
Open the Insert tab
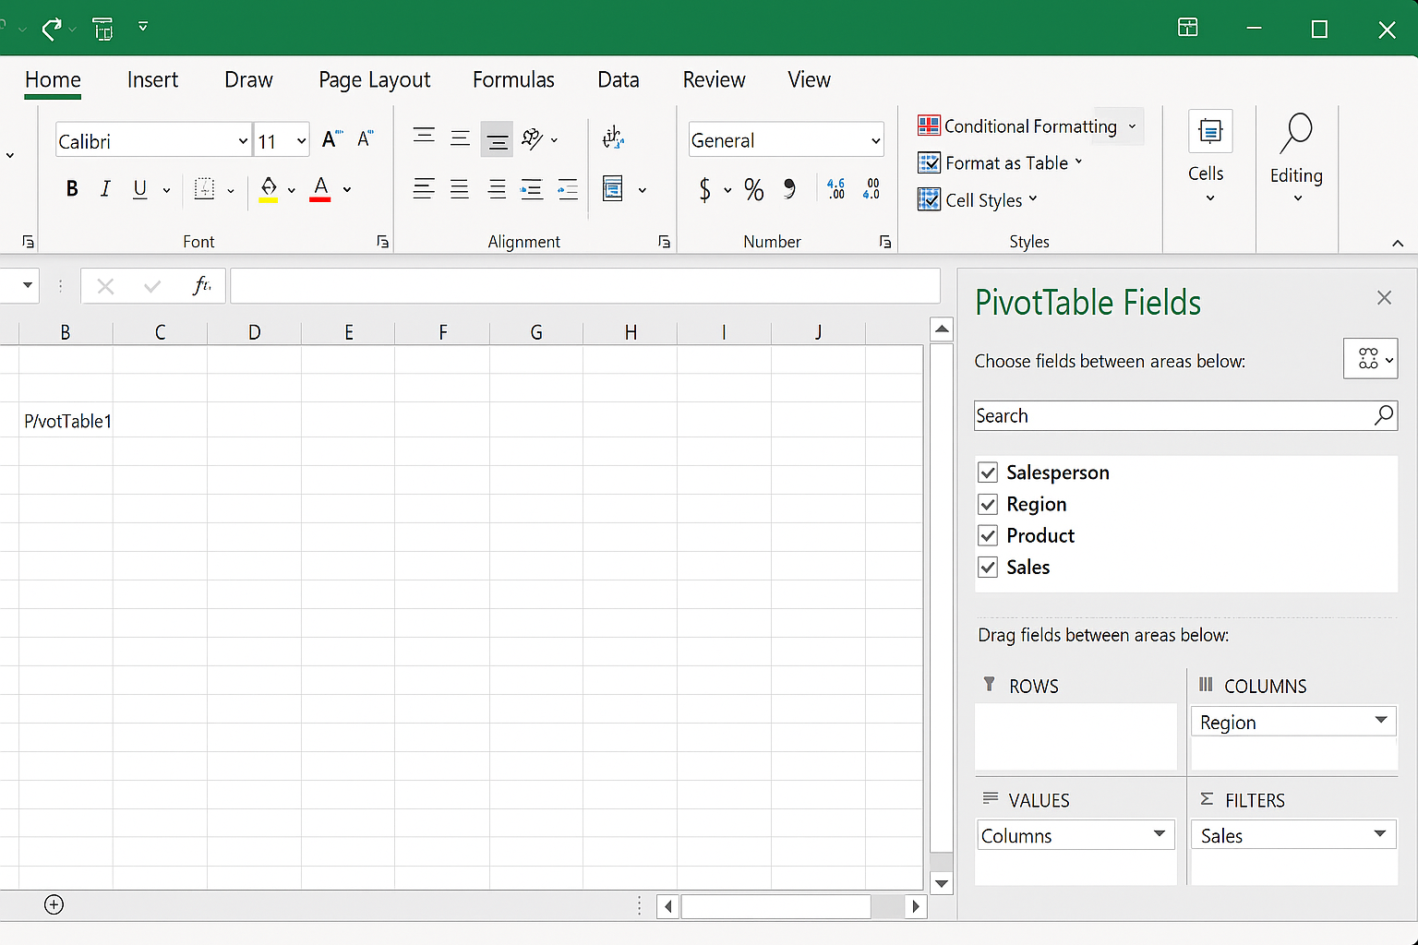[152, 80]
